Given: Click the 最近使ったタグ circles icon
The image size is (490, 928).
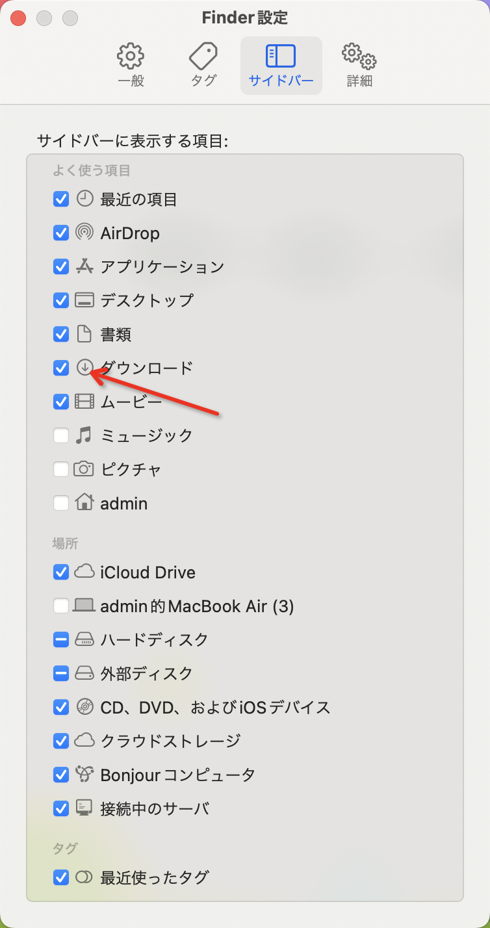Looking at the screenshot, I should [84, 877].
